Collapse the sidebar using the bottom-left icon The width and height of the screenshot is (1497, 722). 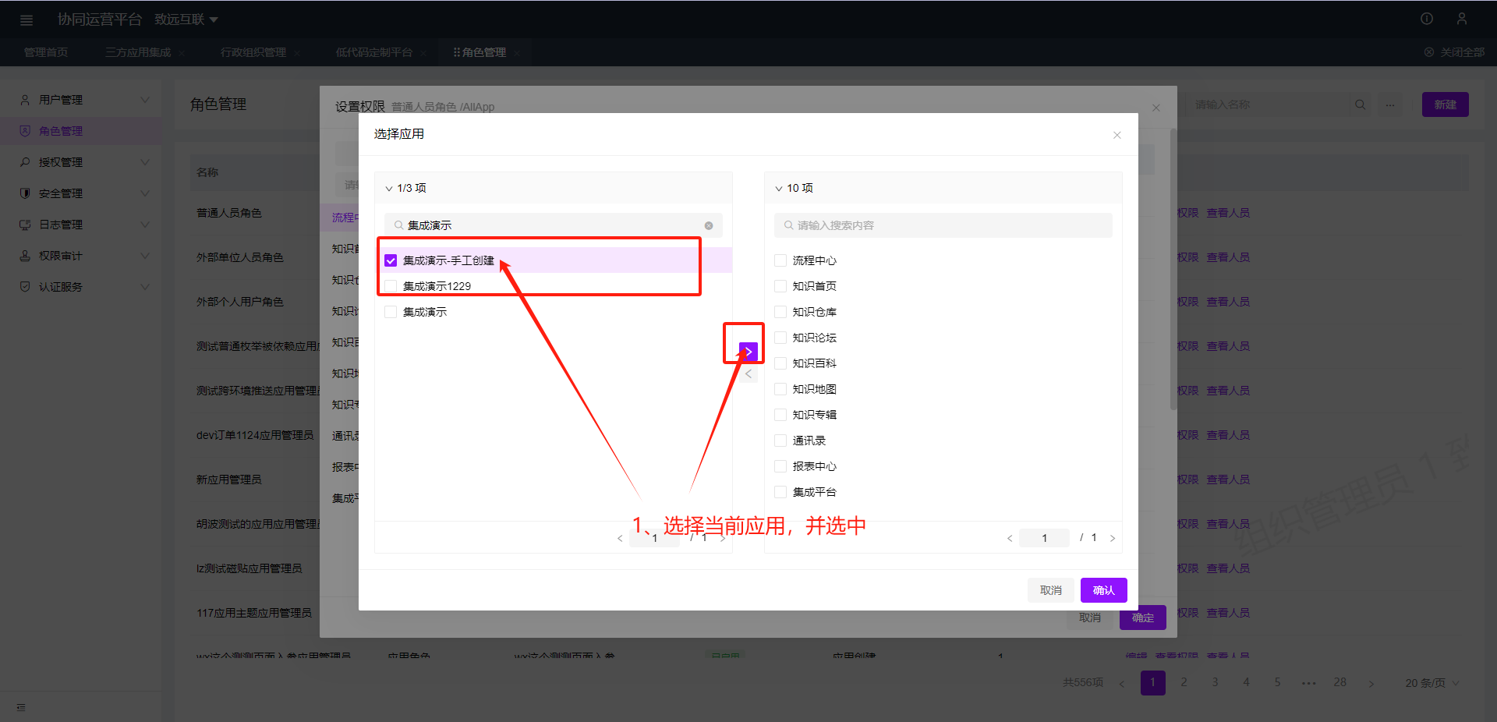click(21, 707)
